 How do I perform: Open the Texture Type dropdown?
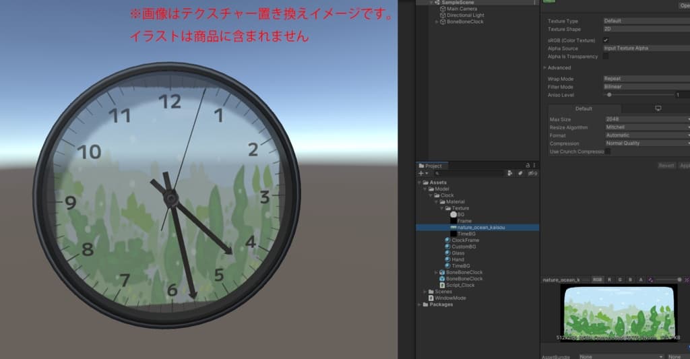click(x=646, y=21)
